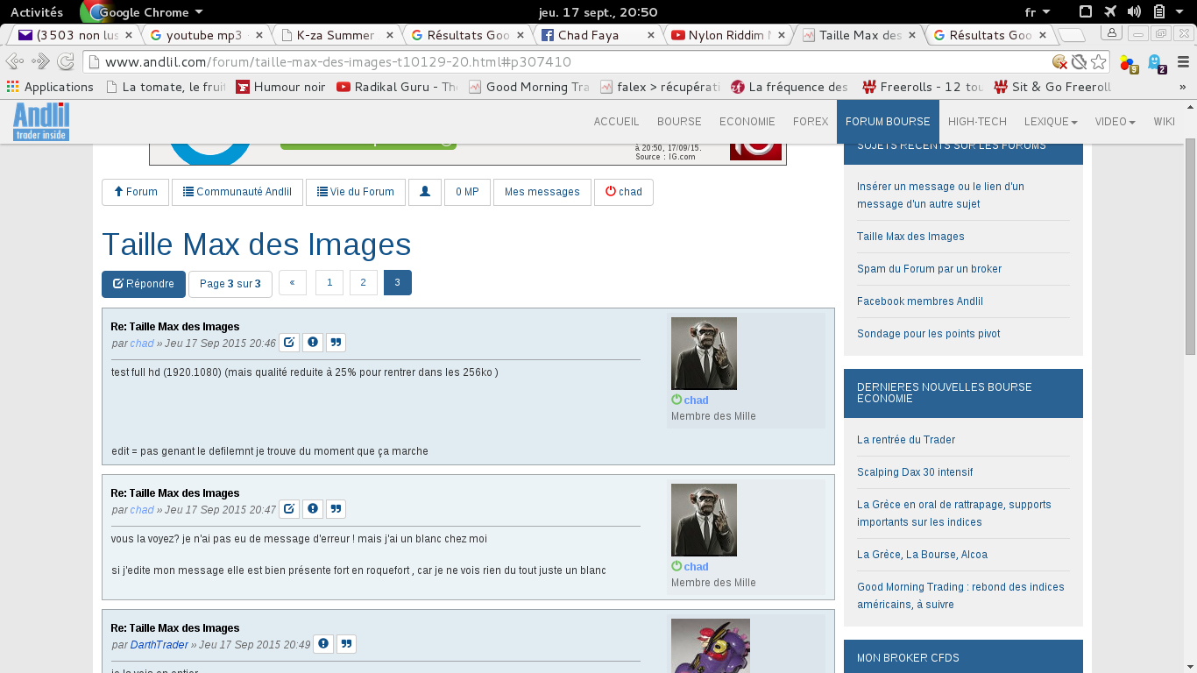Switch to the K-za Summer tab
Screen dimensions: 1197x673
tap(335, 35)
